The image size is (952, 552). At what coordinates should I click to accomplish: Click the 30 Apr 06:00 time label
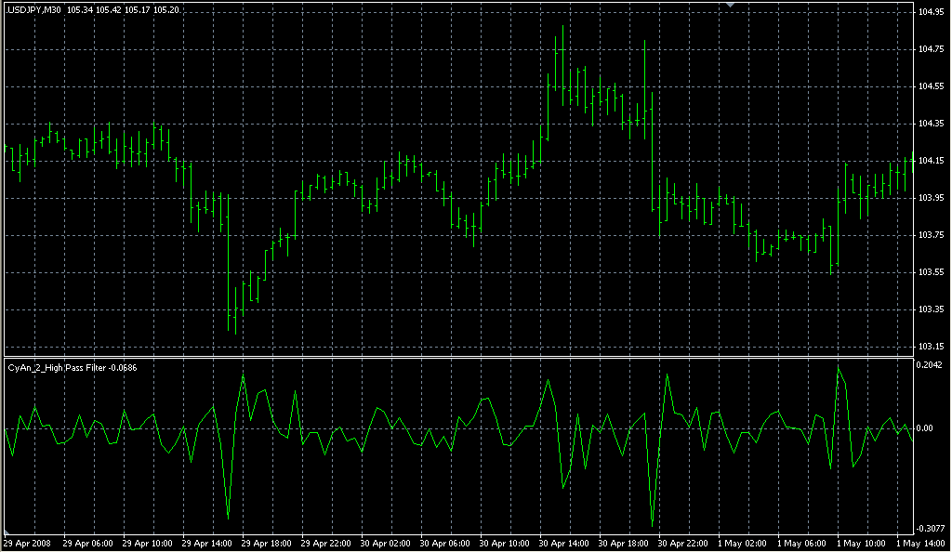444,543
